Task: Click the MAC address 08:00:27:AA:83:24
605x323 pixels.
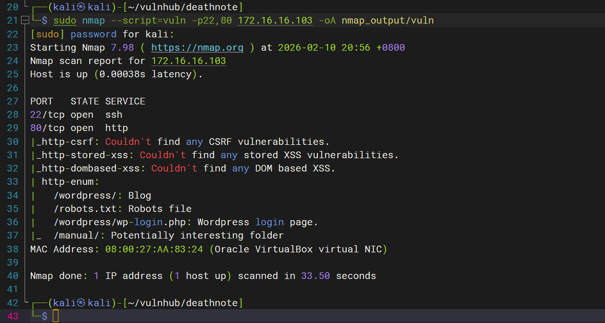Action: pos(154,250)
